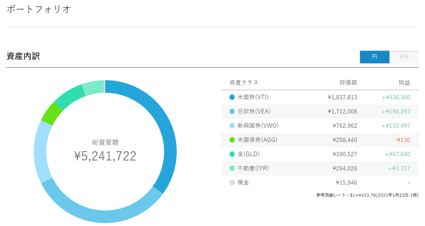Click the 資産内訳 section heading
This screenshot has height=226, width=425.
coord(23,56)
